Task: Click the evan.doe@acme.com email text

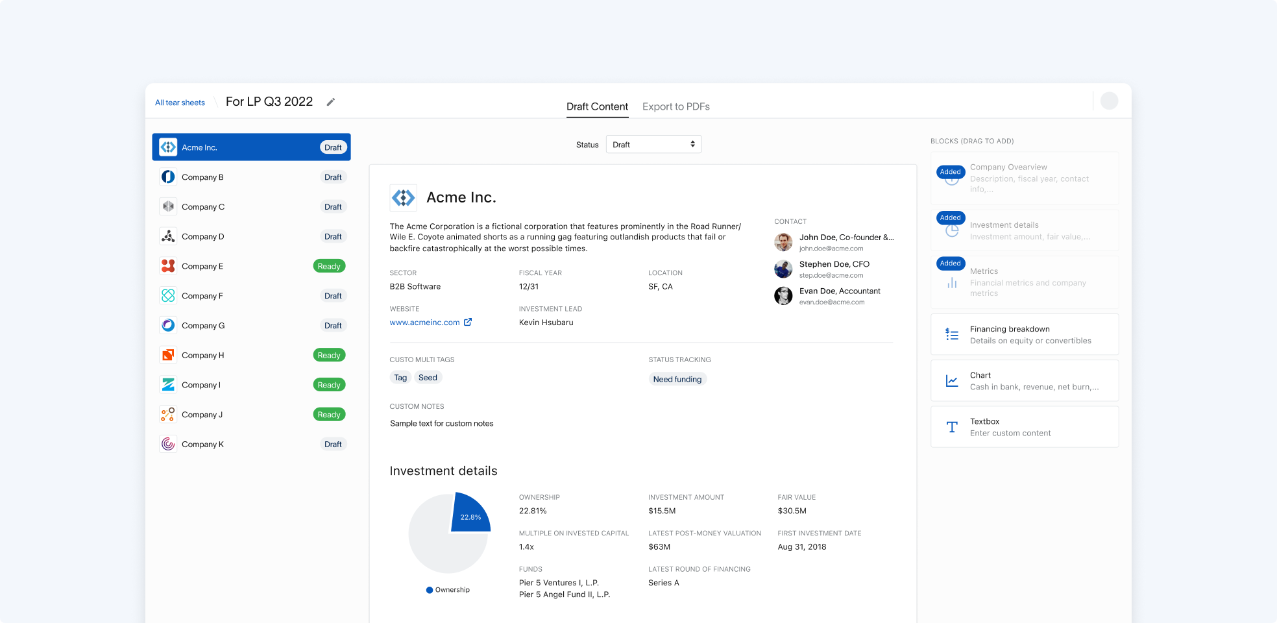Action: (x=832, y=302)
